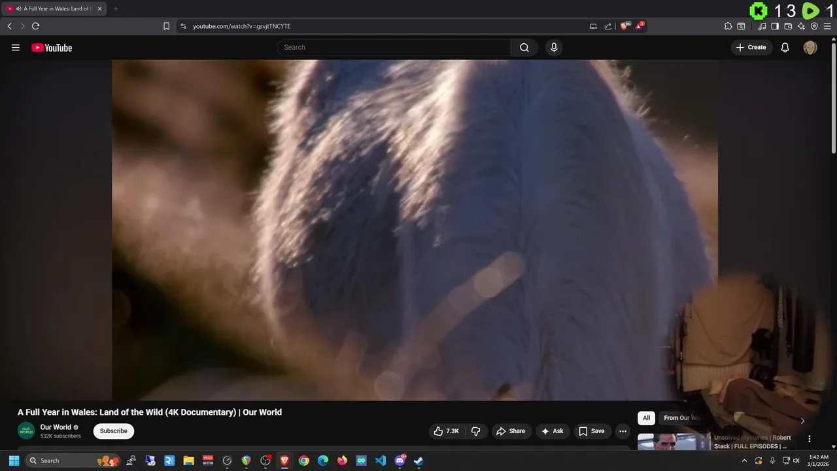The image size is (837, 471).
Task: Launch Firefox from the taskbar
Action: pyautogui.click(x=342, y=461)
